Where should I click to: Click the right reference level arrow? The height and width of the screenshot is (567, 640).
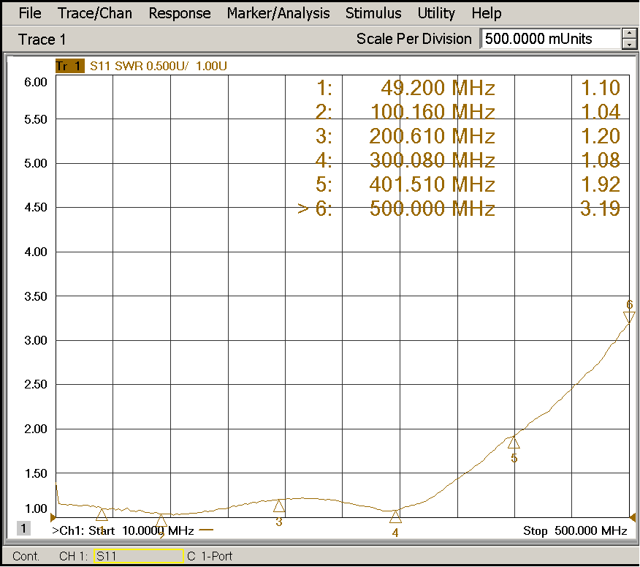(x=632, y=517)
